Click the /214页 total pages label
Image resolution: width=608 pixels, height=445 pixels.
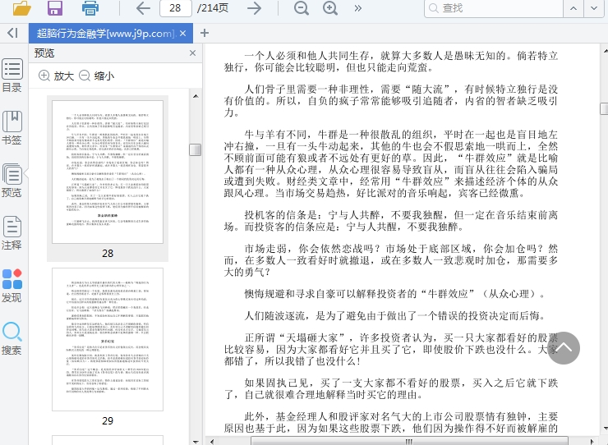point(213,8)
